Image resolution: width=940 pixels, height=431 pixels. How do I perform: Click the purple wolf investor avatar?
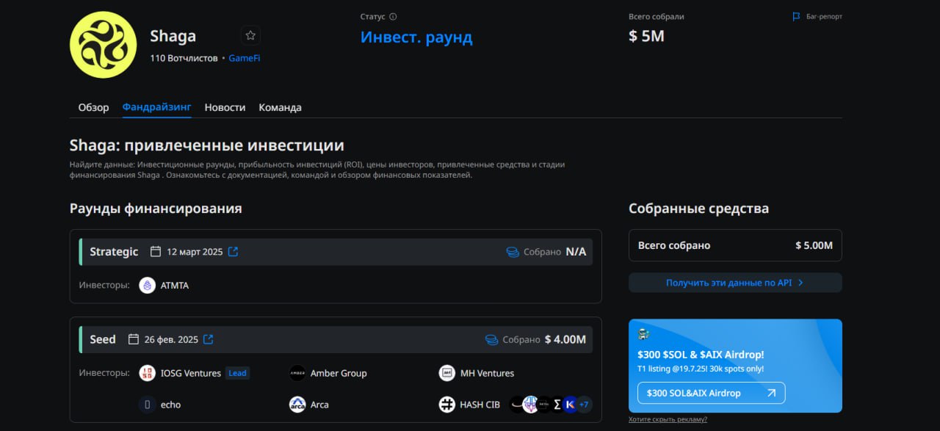530,405
